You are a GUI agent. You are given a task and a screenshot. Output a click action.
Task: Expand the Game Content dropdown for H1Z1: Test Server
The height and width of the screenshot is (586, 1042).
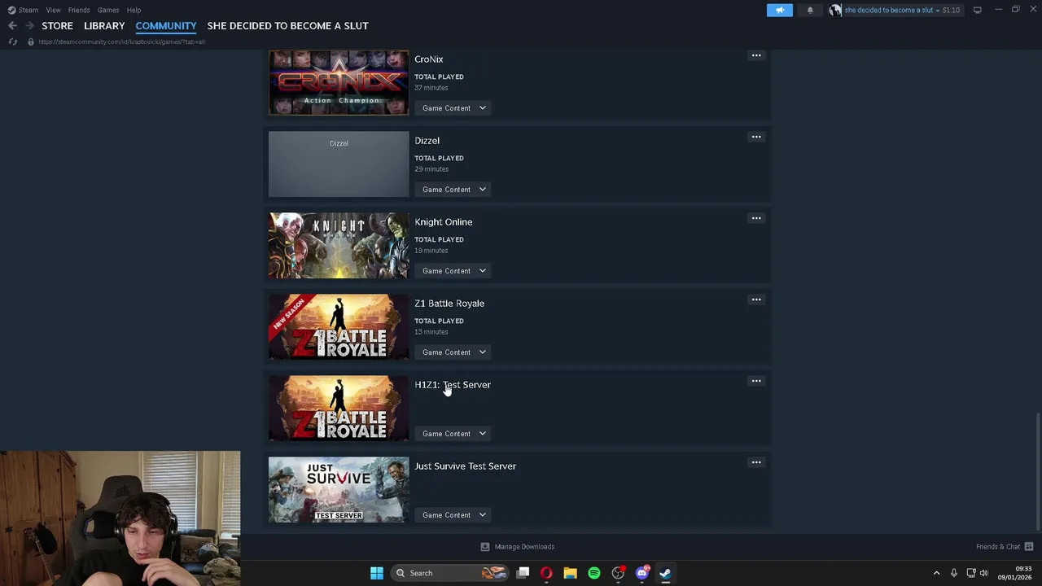point(454,434)
